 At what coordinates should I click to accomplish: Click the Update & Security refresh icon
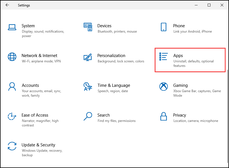12,146
